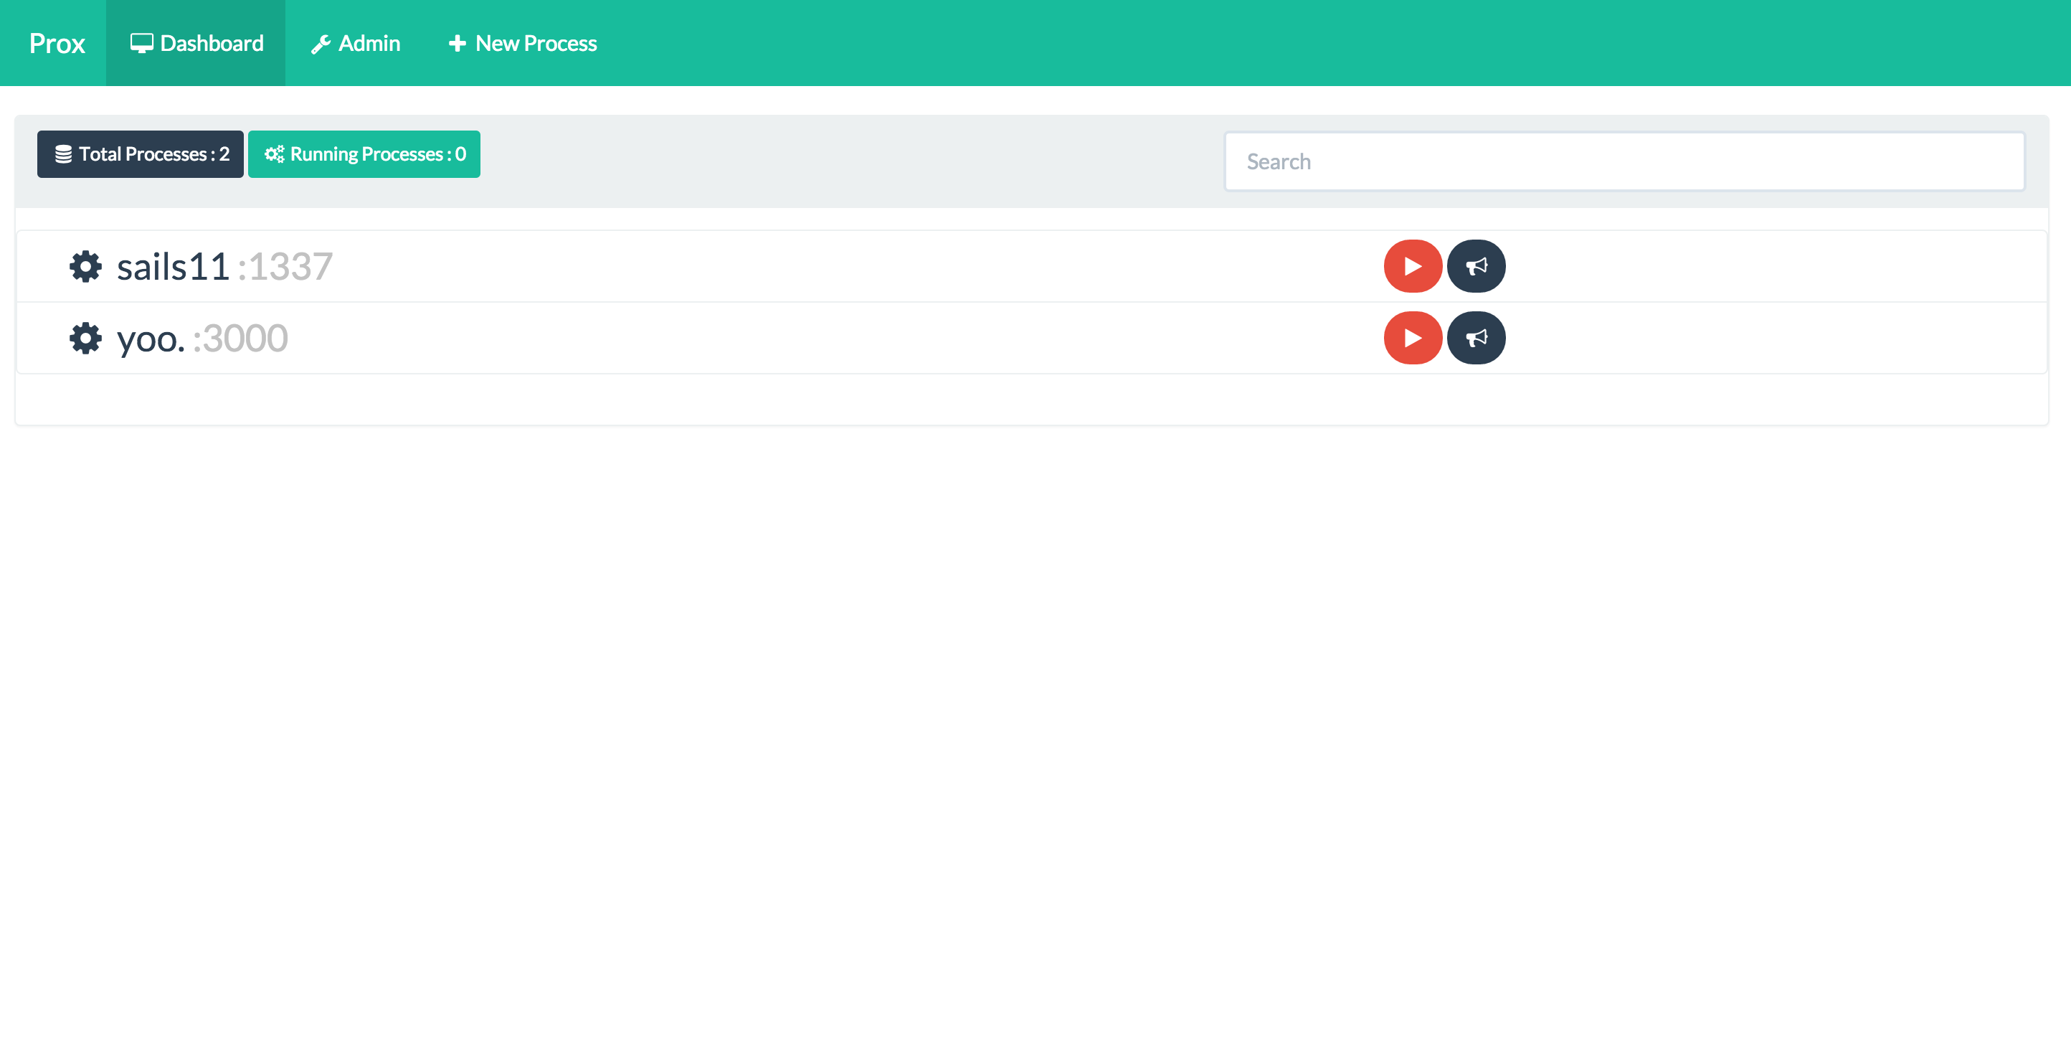2071x1053 pixels.
Task: Click the plus icon for New Process
Action: pos(457,44)
